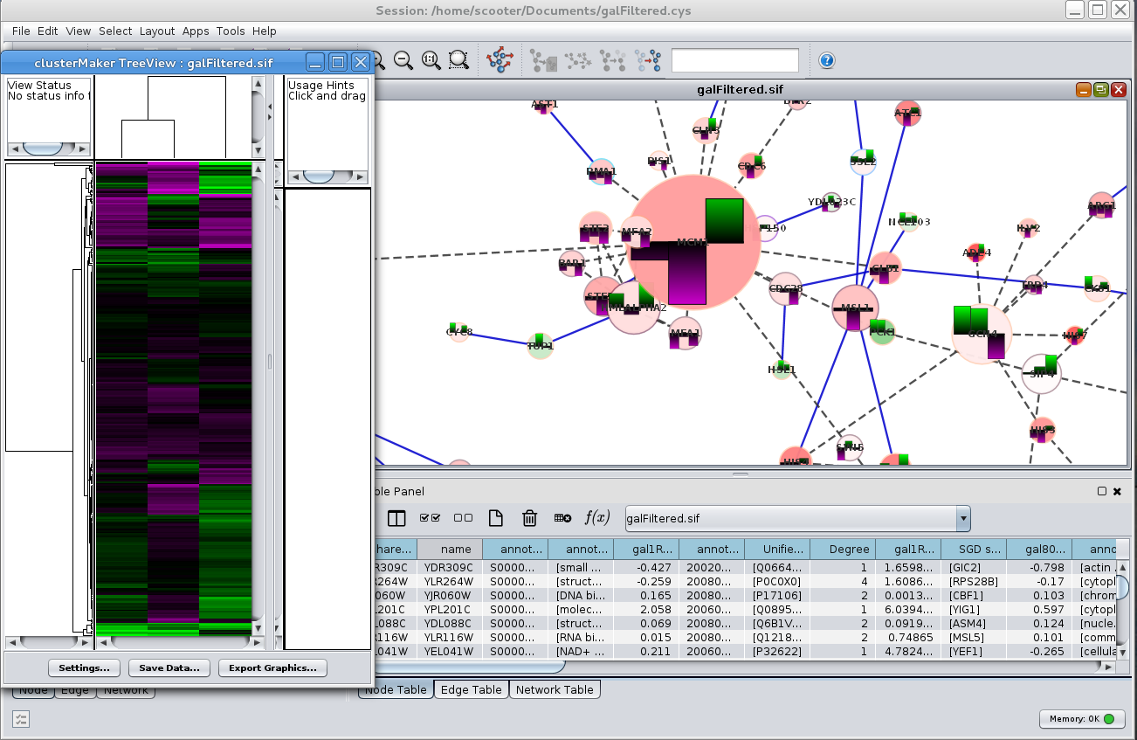1137x740 pixels.
Task: Click the 1:1 zoom icon
Action: pos(431,60)
